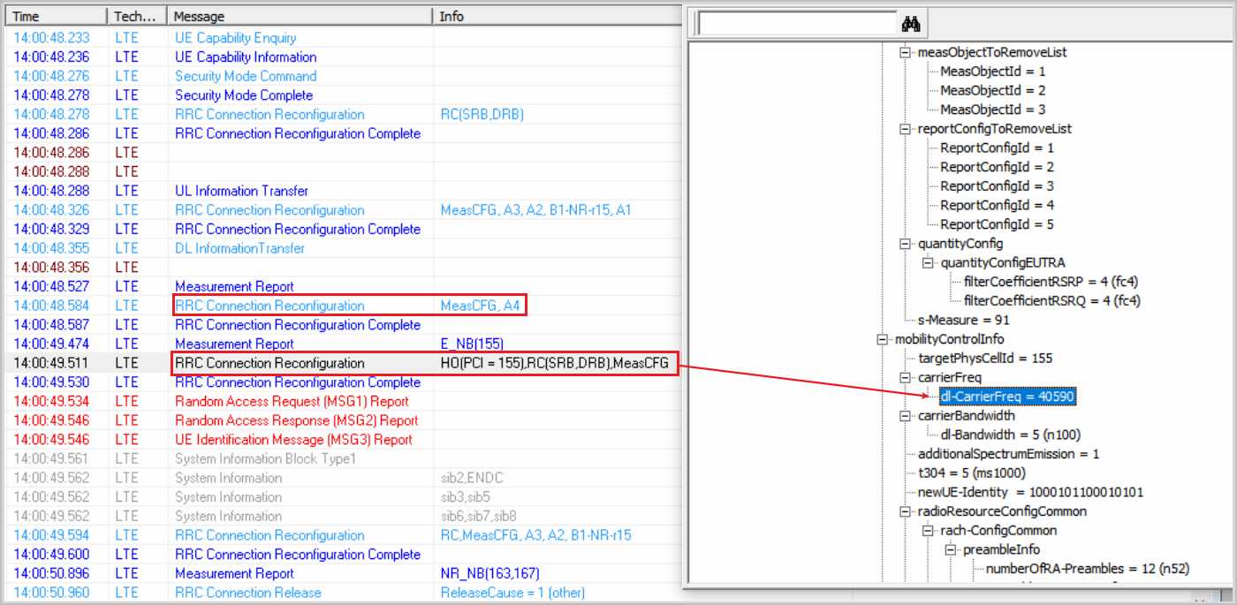Select the s-Measure = 91 item
The width and height of the screenshot is (1237, 605).
coord(963,320)
